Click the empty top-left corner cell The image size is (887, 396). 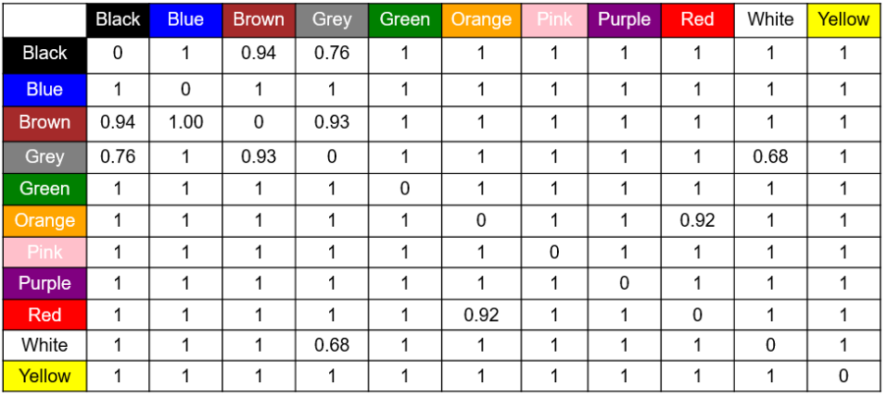tap(44, 20)
